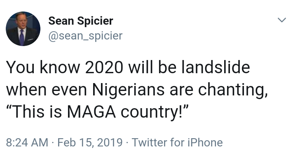This screenshot has height=160, width=293.
Task: Open the tweet options chevron menu
Action: click(282, 20)
